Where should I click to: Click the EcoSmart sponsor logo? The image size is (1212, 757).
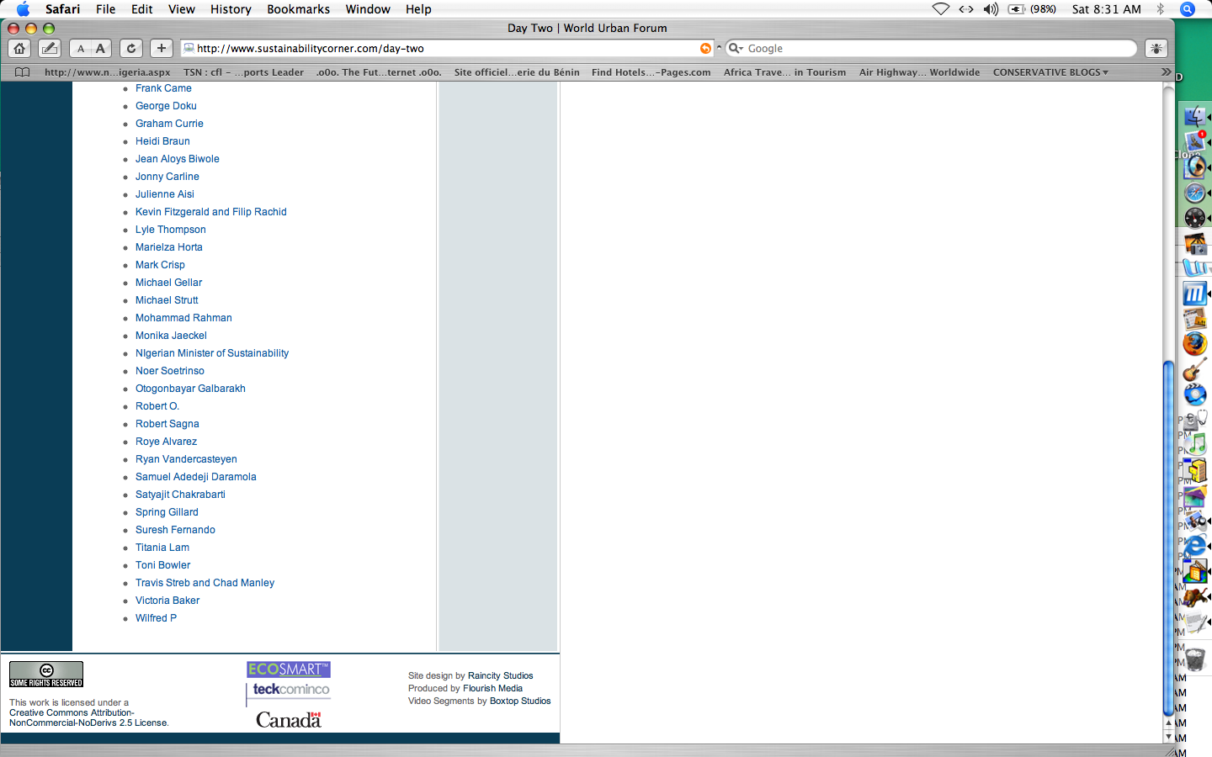click(x=289, y=670)
